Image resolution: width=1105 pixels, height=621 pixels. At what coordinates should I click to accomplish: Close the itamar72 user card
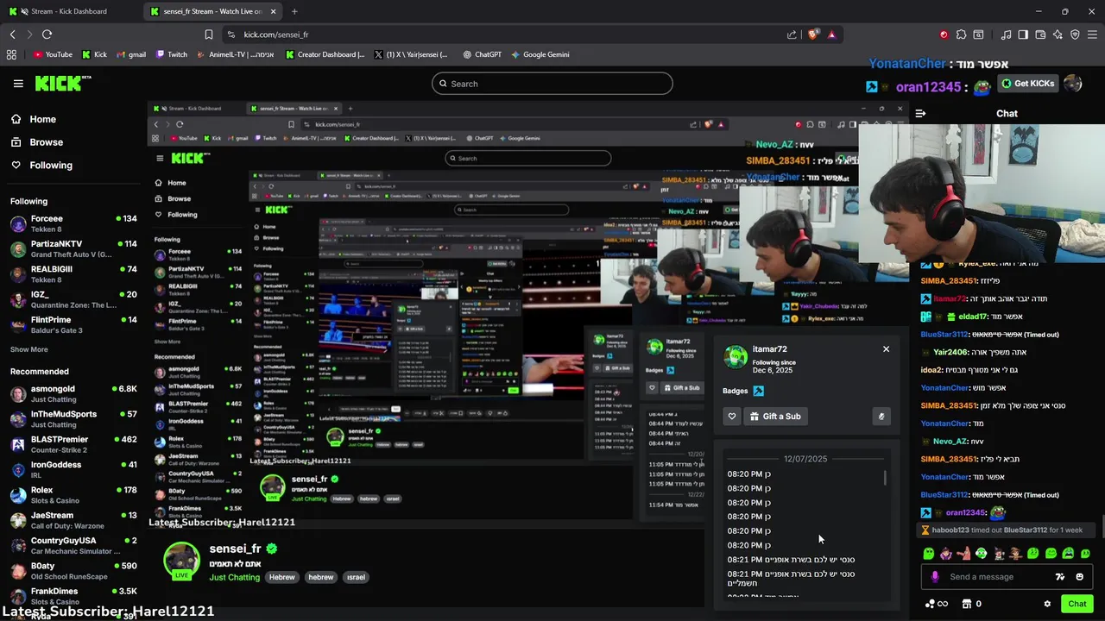coord(886,349)
